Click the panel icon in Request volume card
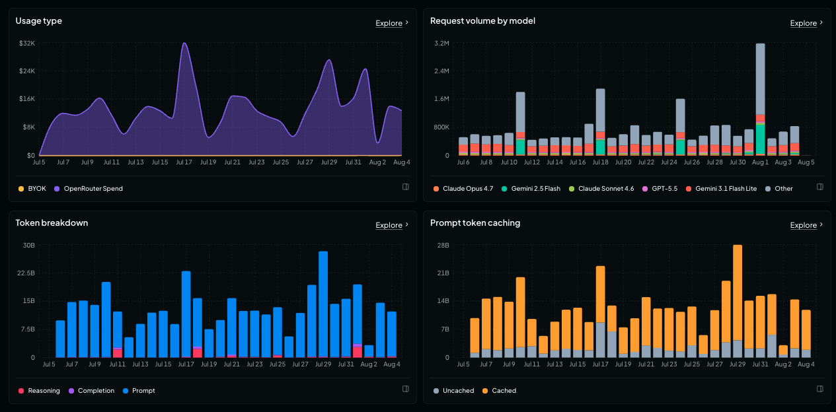836x412 pixels. point(820,187)
